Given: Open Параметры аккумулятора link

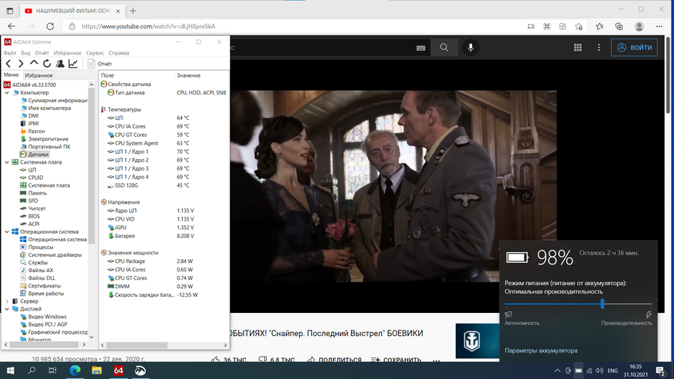Looking at the screenshot, I should [x=541, y=351].
